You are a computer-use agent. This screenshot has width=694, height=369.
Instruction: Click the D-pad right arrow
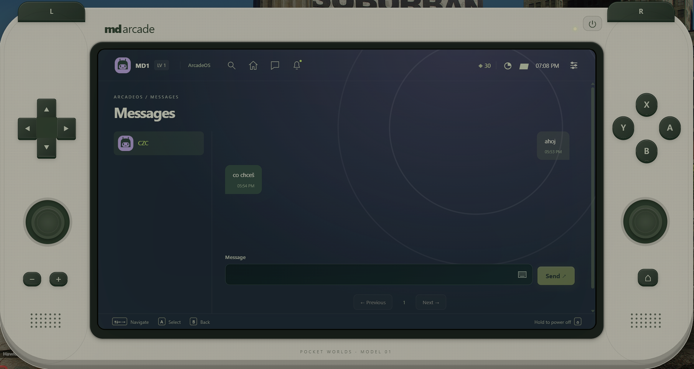tap(66, 128)
